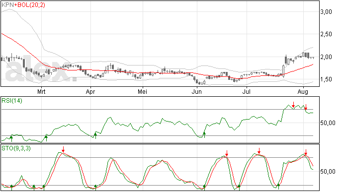This screenshot has width=343, height=192.
Task: Click the 2,50 price axis value
Action: pos(326,34)
